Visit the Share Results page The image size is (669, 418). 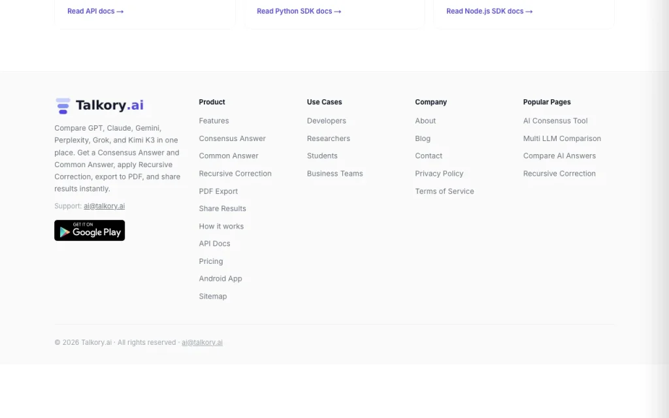click(x=222, y=208)
